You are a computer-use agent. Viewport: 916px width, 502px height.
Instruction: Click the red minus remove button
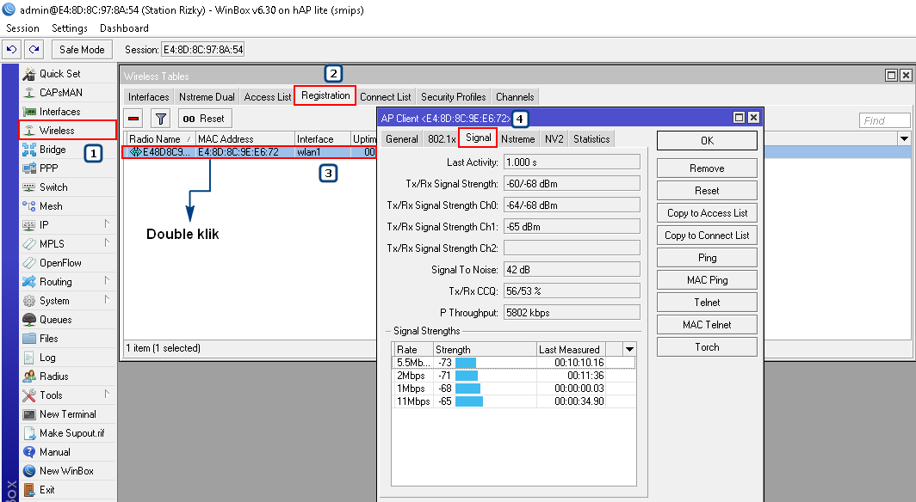coord(133,119)
